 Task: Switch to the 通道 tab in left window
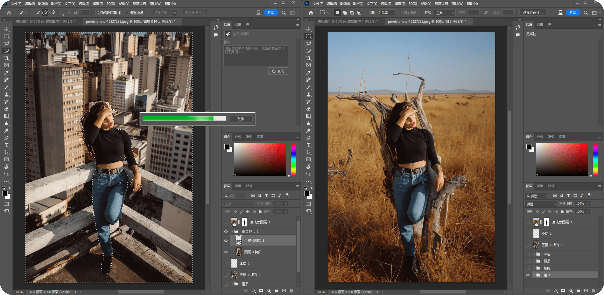[238, 186]
